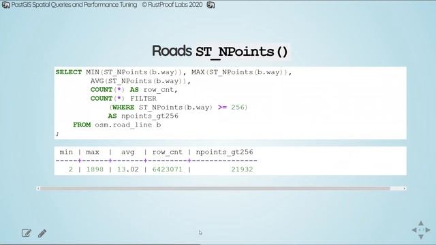Screen dimensions: 436x245
Task: Click 'osm.road_line b' table name
Action: pyautogui.click(x=128, y=125)
